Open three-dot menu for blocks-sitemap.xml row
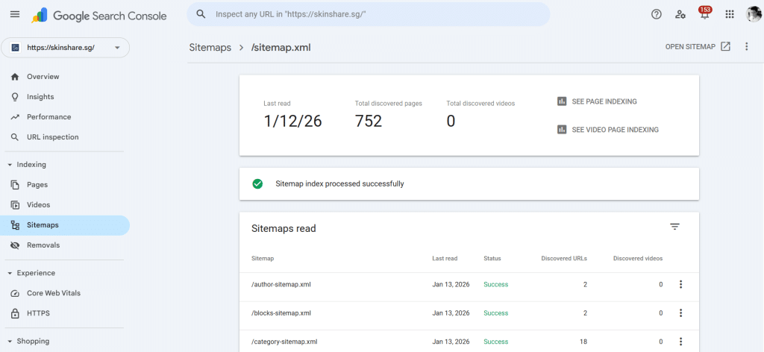 click(680, 313)
